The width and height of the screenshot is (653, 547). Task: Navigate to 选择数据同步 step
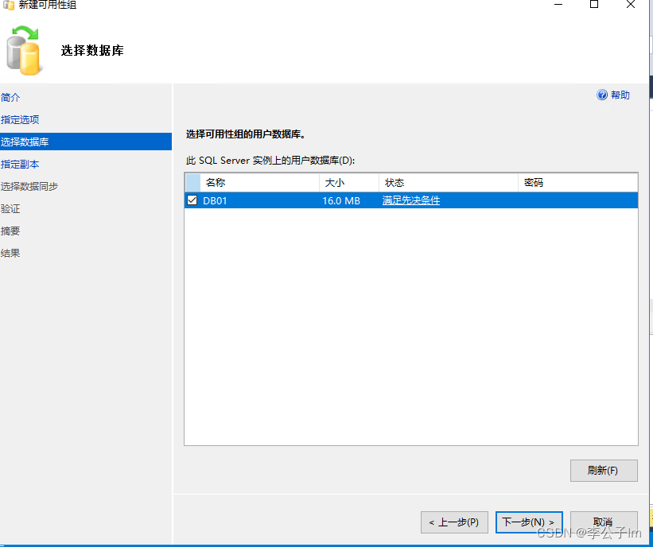[31, 185]
